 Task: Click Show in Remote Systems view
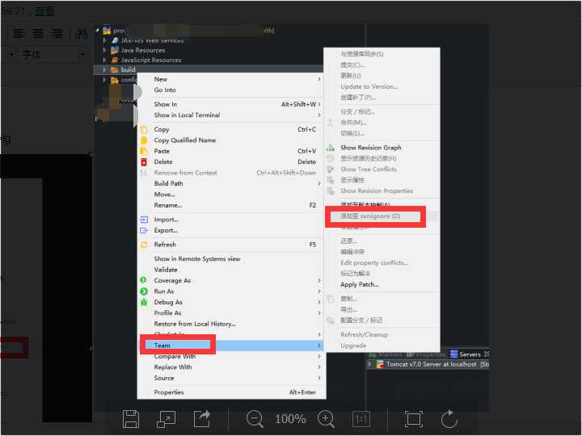click(x=196, y=259)
